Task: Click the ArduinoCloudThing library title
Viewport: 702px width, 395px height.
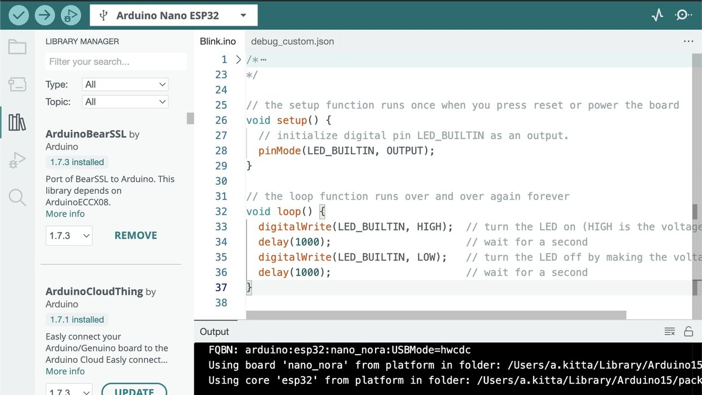Action: [x=94, y=291]
